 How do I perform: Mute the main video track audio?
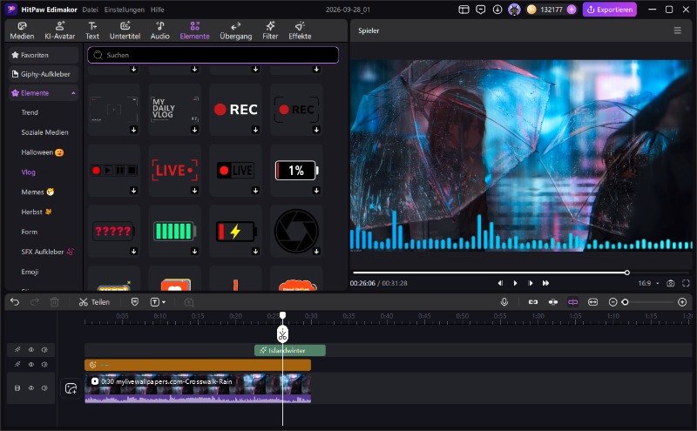click(44, 388)
